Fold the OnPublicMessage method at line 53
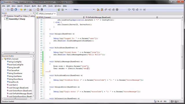 pyautogui.click(x=44, y=62)
